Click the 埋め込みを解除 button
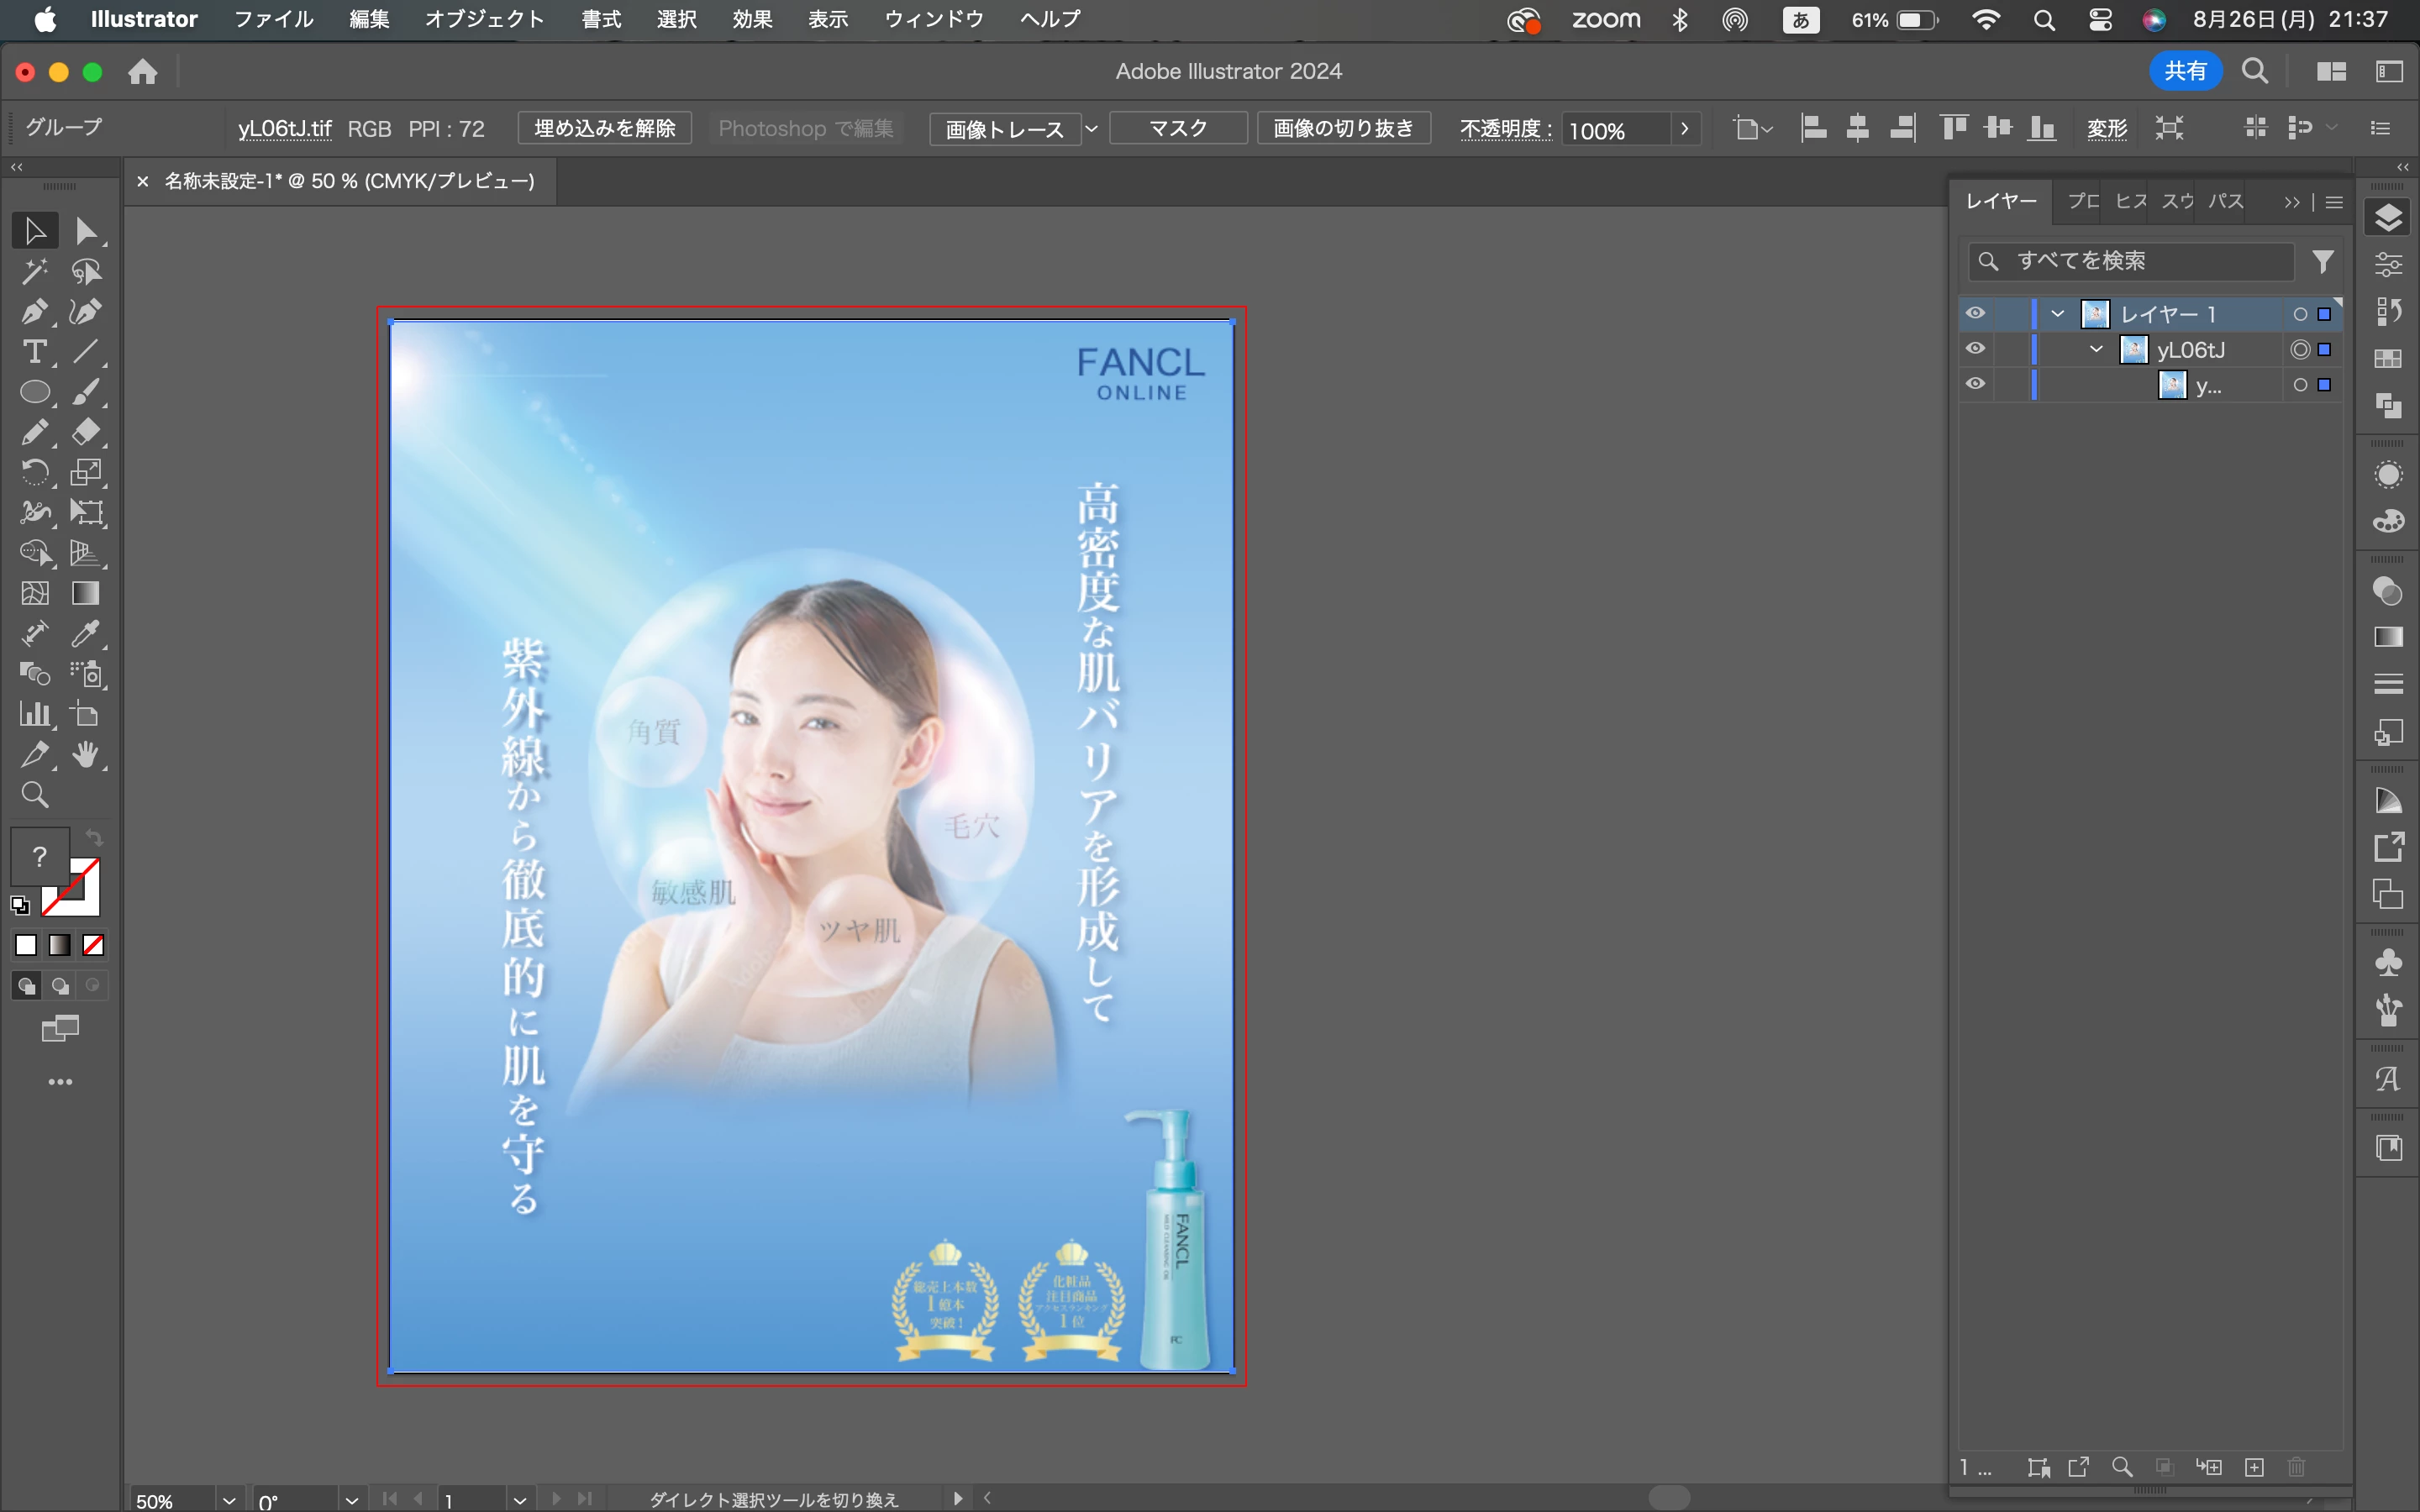Screen dimensions: 2420x1512 pyautogui.click(x=605, y=129)
